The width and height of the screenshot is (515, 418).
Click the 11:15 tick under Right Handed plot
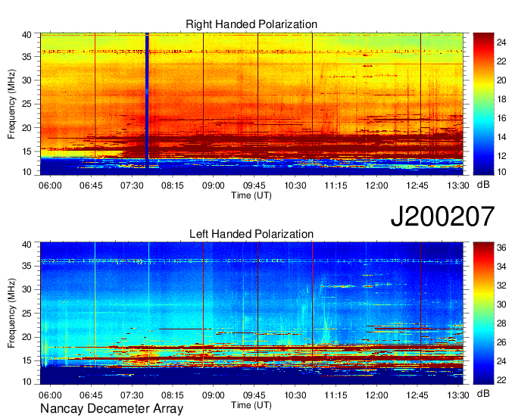pyautogui.click(x=336, y=186)
